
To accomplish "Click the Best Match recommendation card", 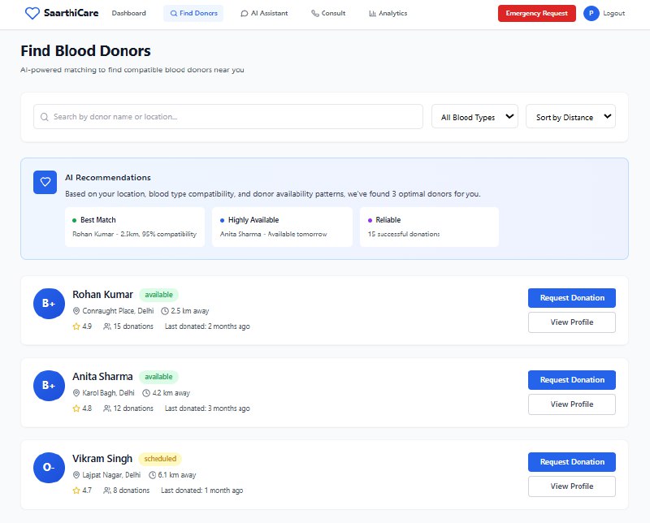I will pyautogui.click(x=135, y=227).
